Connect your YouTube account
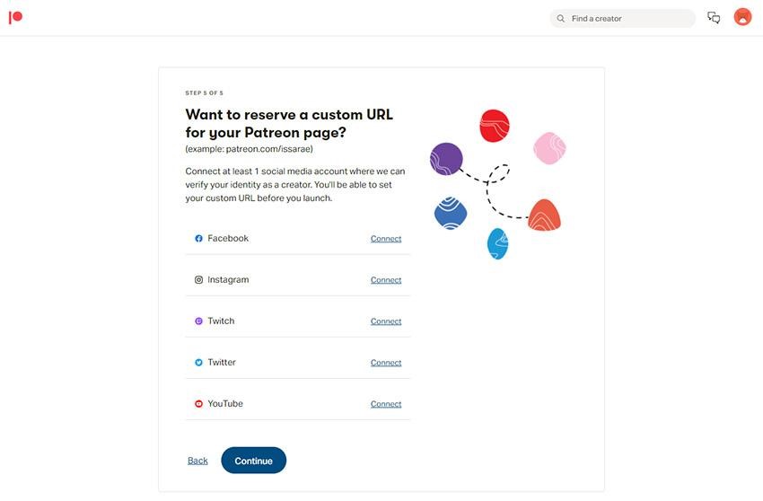The width and height of the screenshot is (763, 501). click(386, 404)
